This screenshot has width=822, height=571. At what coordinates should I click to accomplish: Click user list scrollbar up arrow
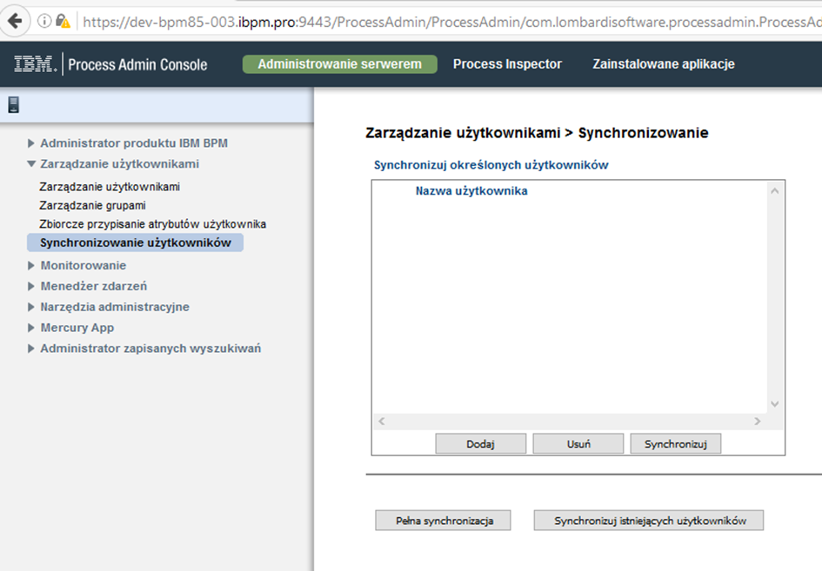point(775,190)
